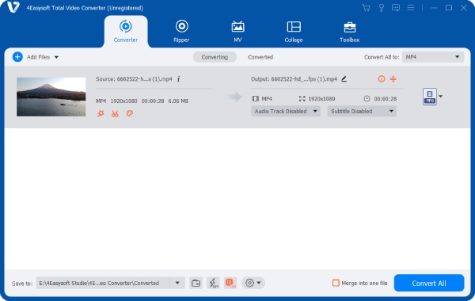Click the feedback chat bubble icon
Viewport: 475px width, 301px height.
[x=396, y=8]
